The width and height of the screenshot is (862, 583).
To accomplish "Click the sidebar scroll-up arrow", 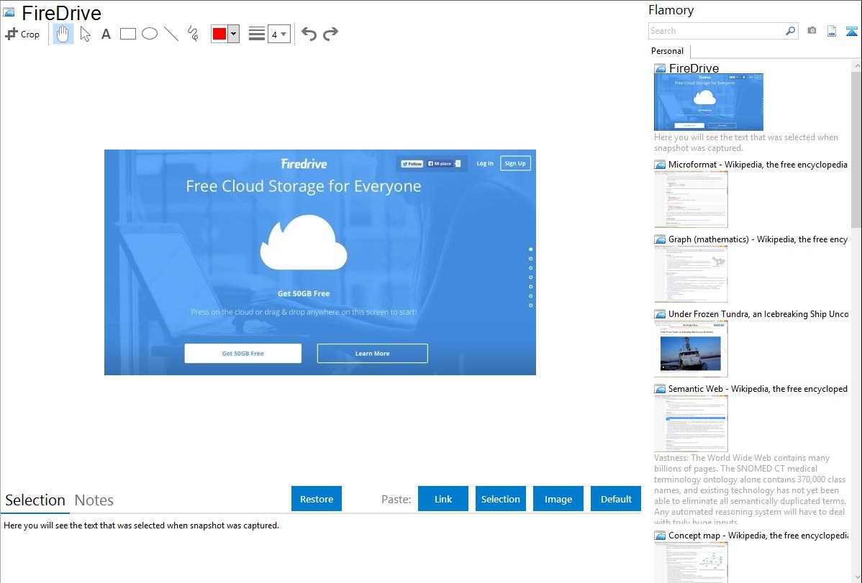I will tap(856, 65).
